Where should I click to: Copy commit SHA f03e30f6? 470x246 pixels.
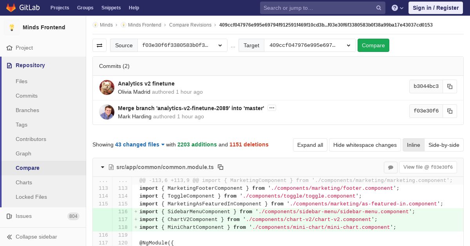coord(450,111)
